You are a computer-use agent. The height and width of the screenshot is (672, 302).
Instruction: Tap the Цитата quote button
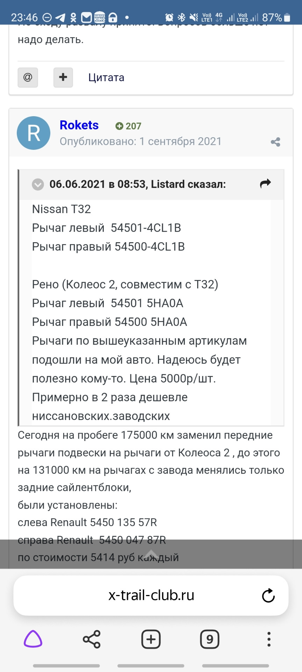[106, 77]
